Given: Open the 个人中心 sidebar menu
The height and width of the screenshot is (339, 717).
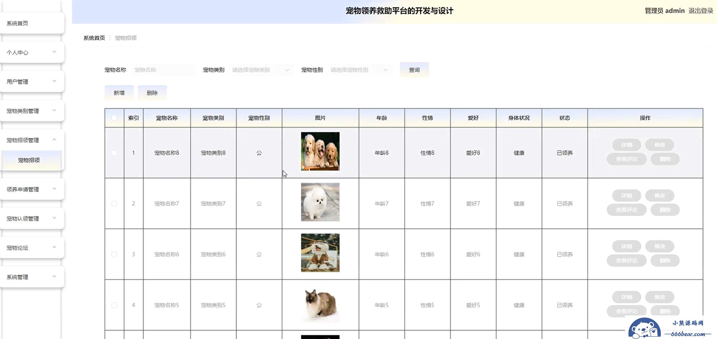Looking at the screenshot, I should [x=32, y=52].
